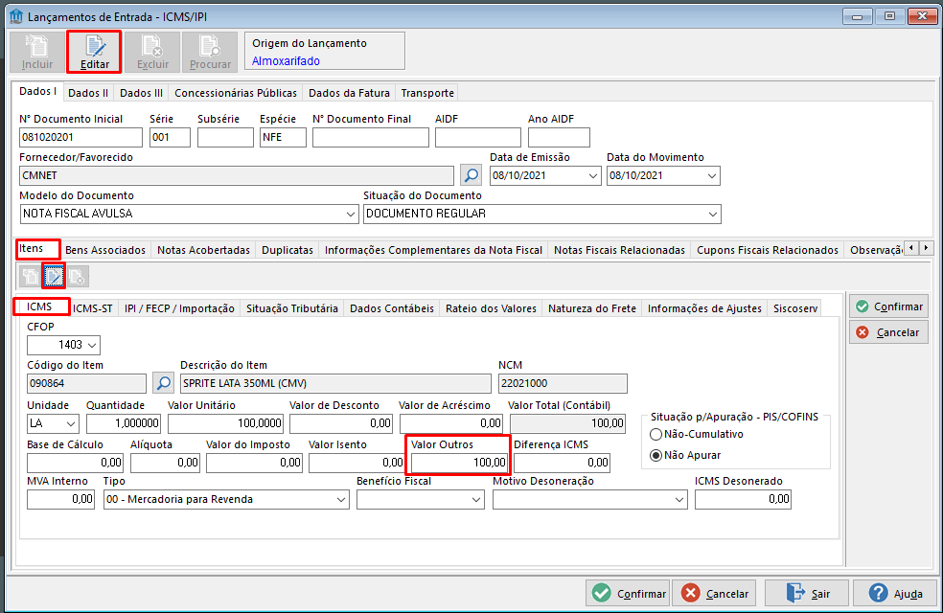Click the Incluir toolbar icon
This screenshot has width=943, height=613.
pyautogui.click(x=37, y=53)
